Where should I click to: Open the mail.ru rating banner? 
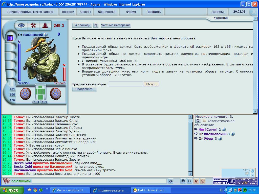point(246,181)
